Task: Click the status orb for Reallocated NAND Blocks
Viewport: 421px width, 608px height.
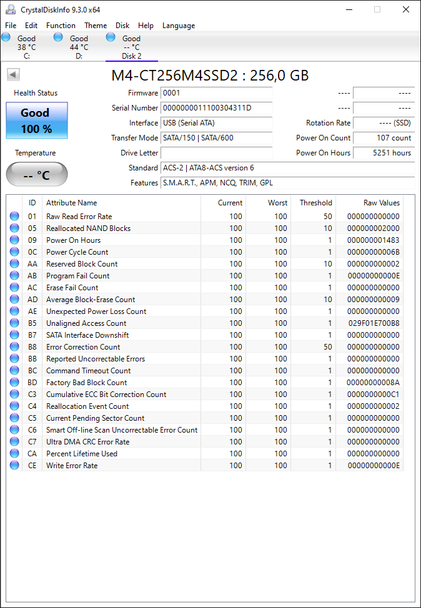Action: pos(14,228)
